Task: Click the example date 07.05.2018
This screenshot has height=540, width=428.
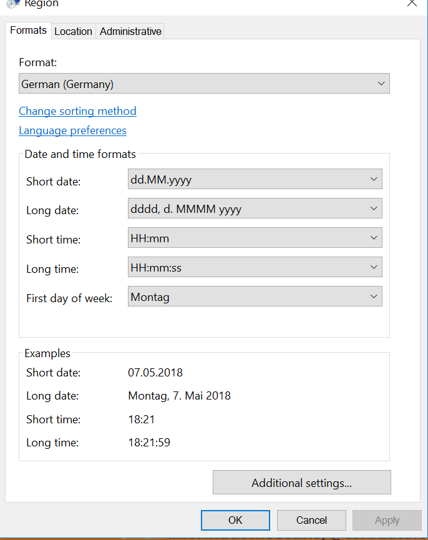Action: click(155, 373)
